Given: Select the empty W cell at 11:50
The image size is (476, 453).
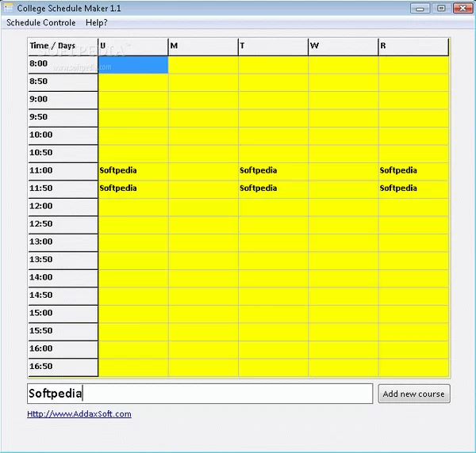Looking at the screenshot, I should tap(343, 189).
